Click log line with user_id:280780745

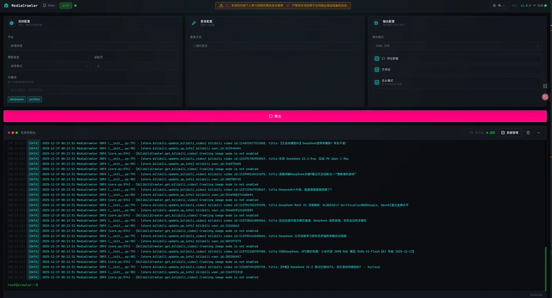[x=124, y=179]
